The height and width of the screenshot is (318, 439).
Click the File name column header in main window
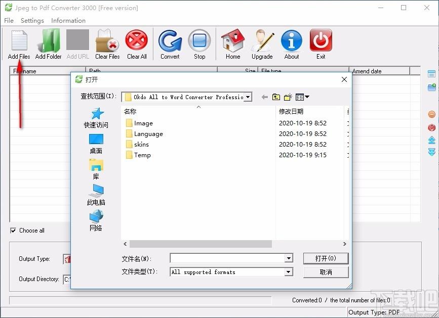pos(48,71)
